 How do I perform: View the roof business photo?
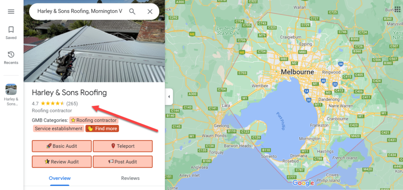point(94,41)
